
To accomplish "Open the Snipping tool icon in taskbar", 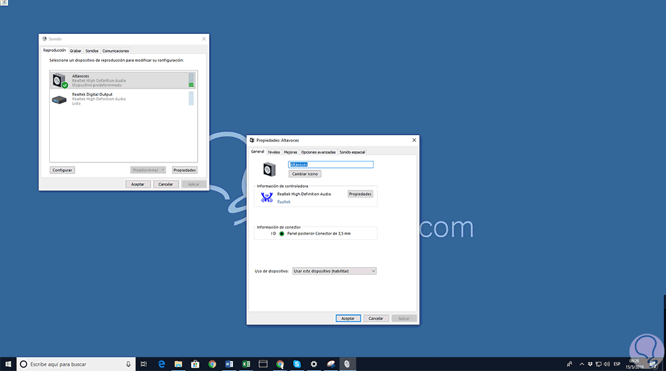I will point(331,364).
